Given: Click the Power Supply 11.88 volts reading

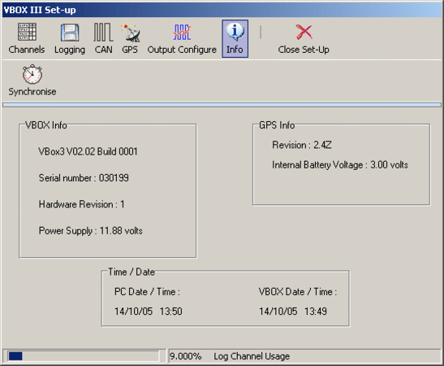Looking at the screenshot, I should (x=91, y=231).
